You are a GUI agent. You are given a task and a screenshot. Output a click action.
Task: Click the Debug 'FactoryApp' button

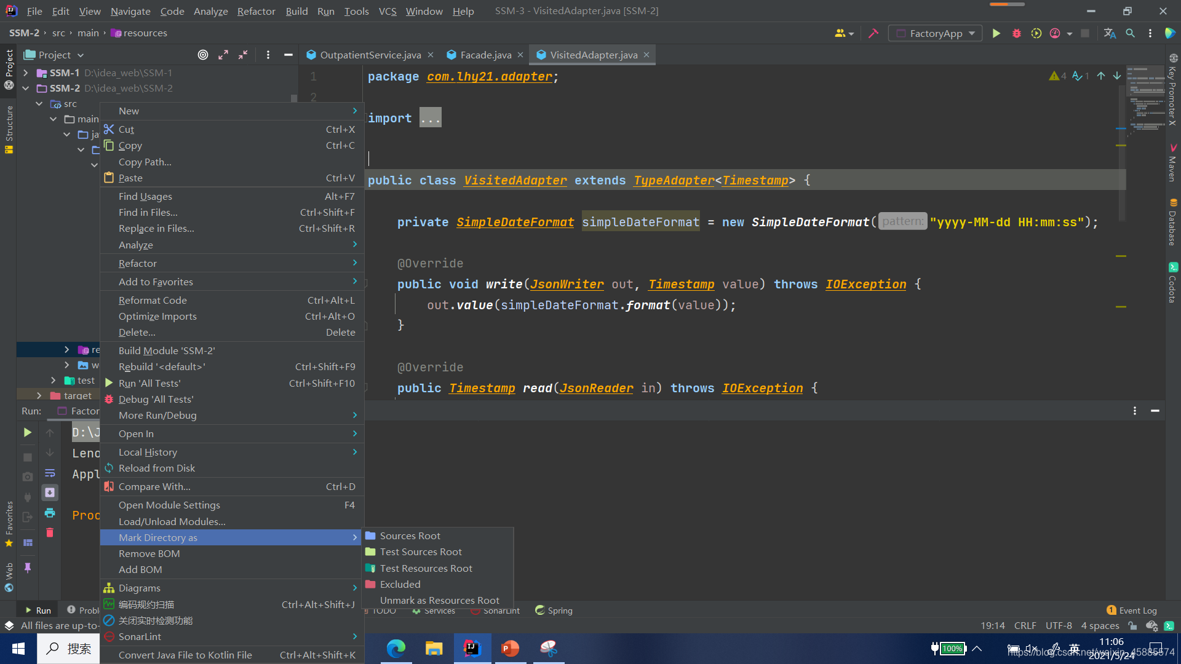point(1016,33)
